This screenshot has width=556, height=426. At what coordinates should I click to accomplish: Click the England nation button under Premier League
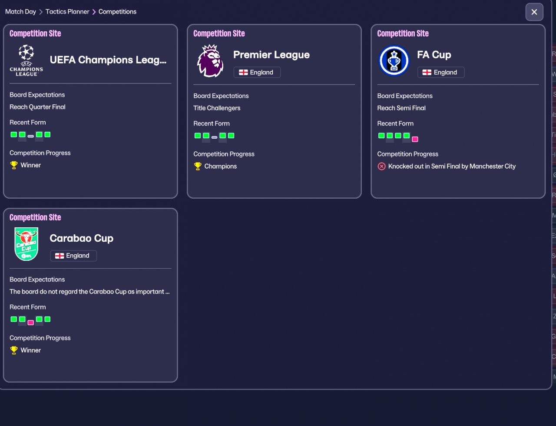point(257,72)
